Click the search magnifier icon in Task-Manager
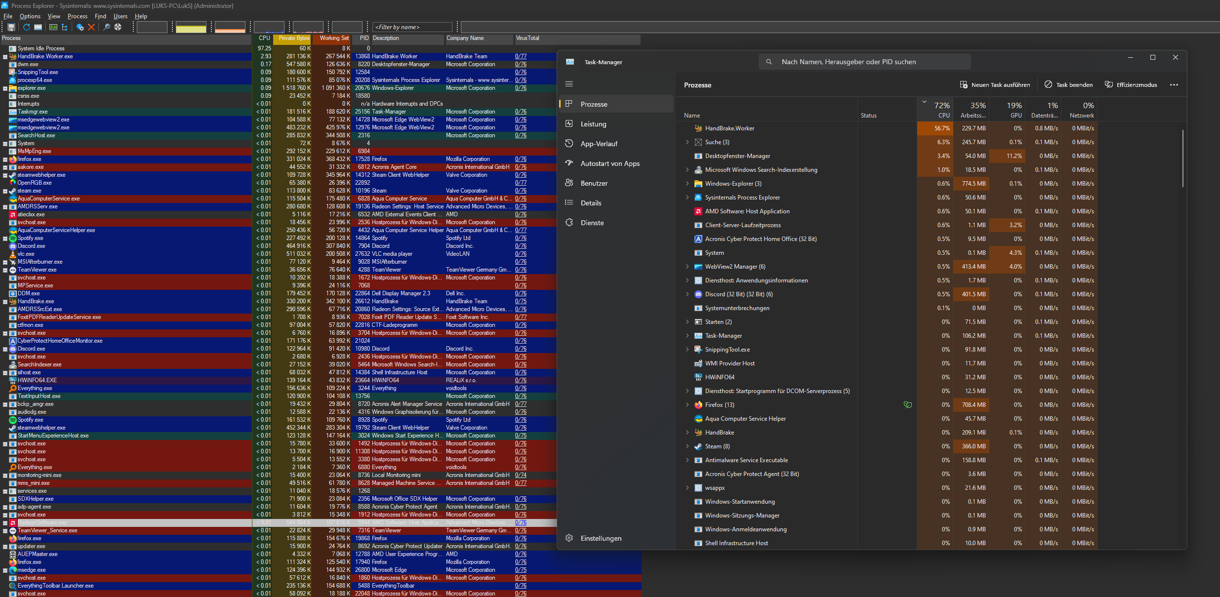Screen dimensions: 1220x597 [769, 62]
